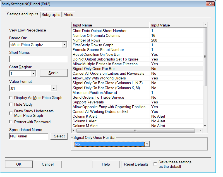This screenshot has width=223, height=177.
Task: Select the Column M Alert row
Action: pyautogui.click(x=137, y=126)
